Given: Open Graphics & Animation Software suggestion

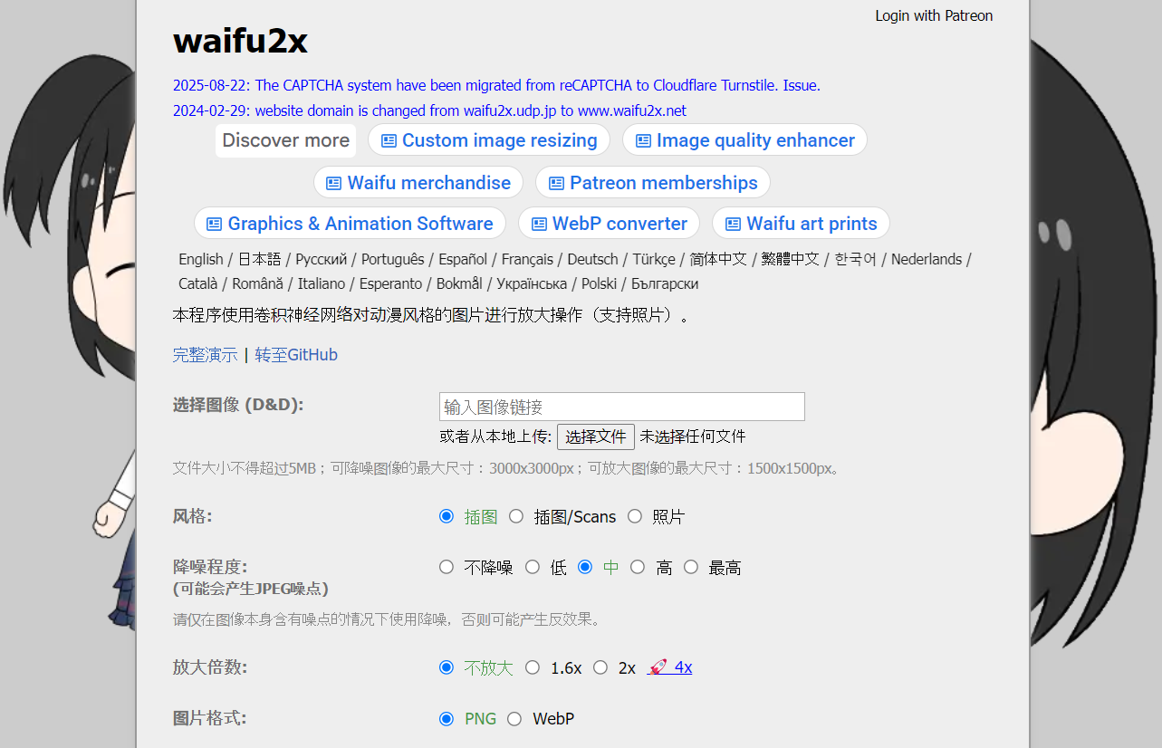Looking at the screenshot, I should (x=350, y=224).
